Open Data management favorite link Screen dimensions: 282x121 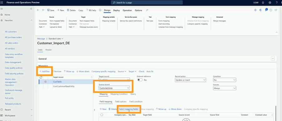coord(13,62)
